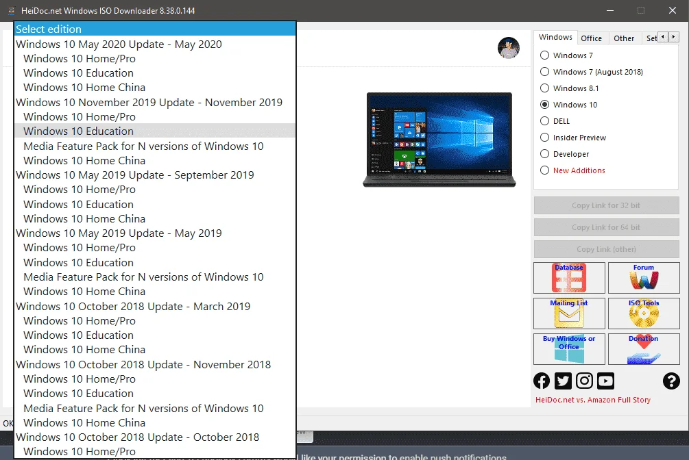Select the DELL radio button
Viewport: 689px width, 460px height.
(544, 121)
